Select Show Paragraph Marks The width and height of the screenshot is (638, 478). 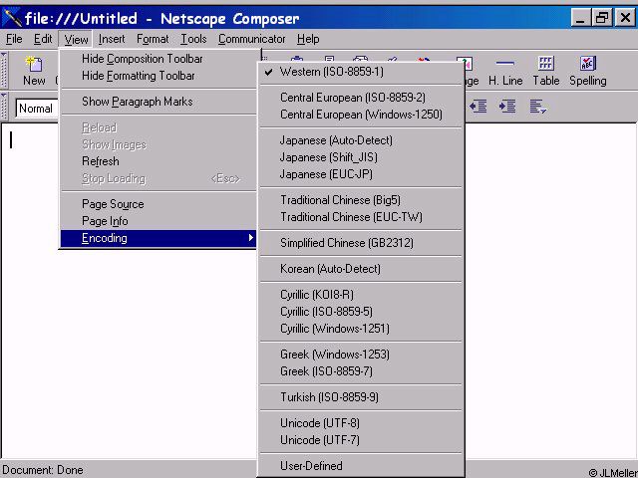pyautogui.click(x=159, y=102)
